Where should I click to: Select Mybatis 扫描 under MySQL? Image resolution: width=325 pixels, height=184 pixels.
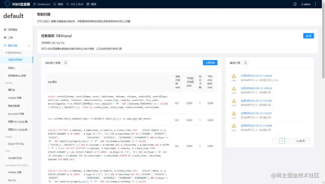(15, 98)
